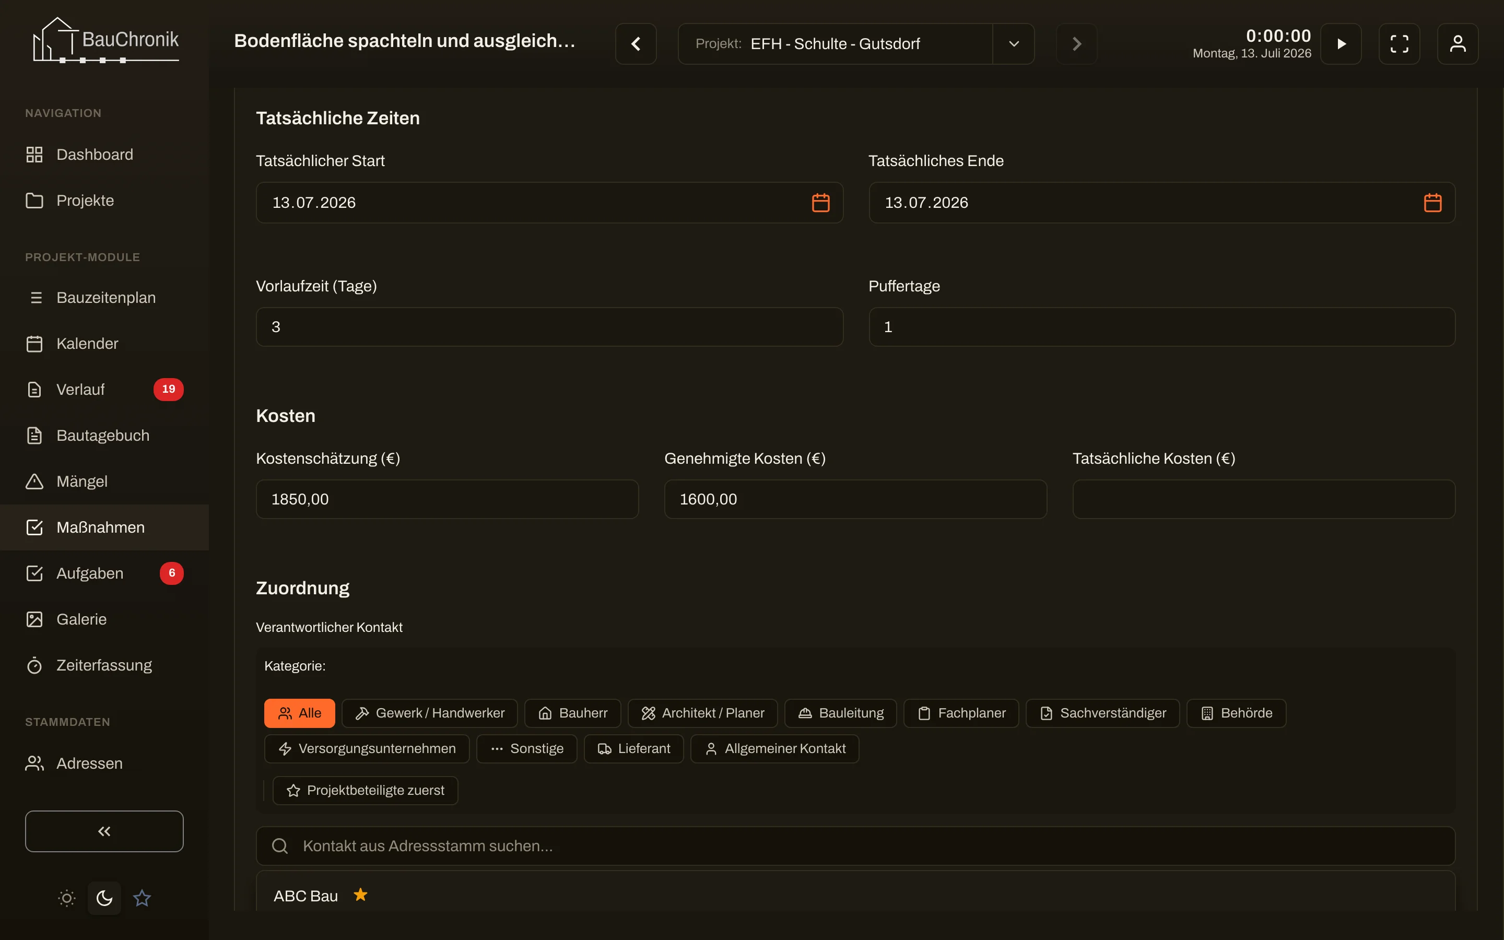The image size is (1504, 940).
Task: Start the timer with the play button
Action: (x=1341, y=43)
